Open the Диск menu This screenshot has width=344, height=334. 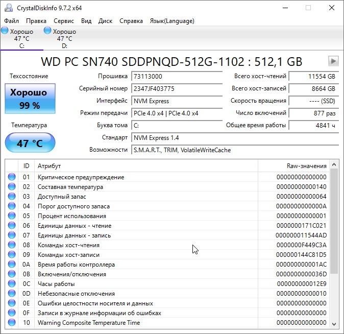[105, 21]
